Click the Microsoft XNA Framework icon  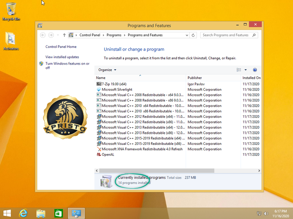99,149
